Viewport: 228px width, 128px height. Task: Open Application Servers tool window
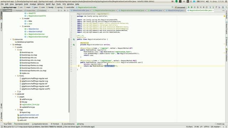(x=40, y=124)
